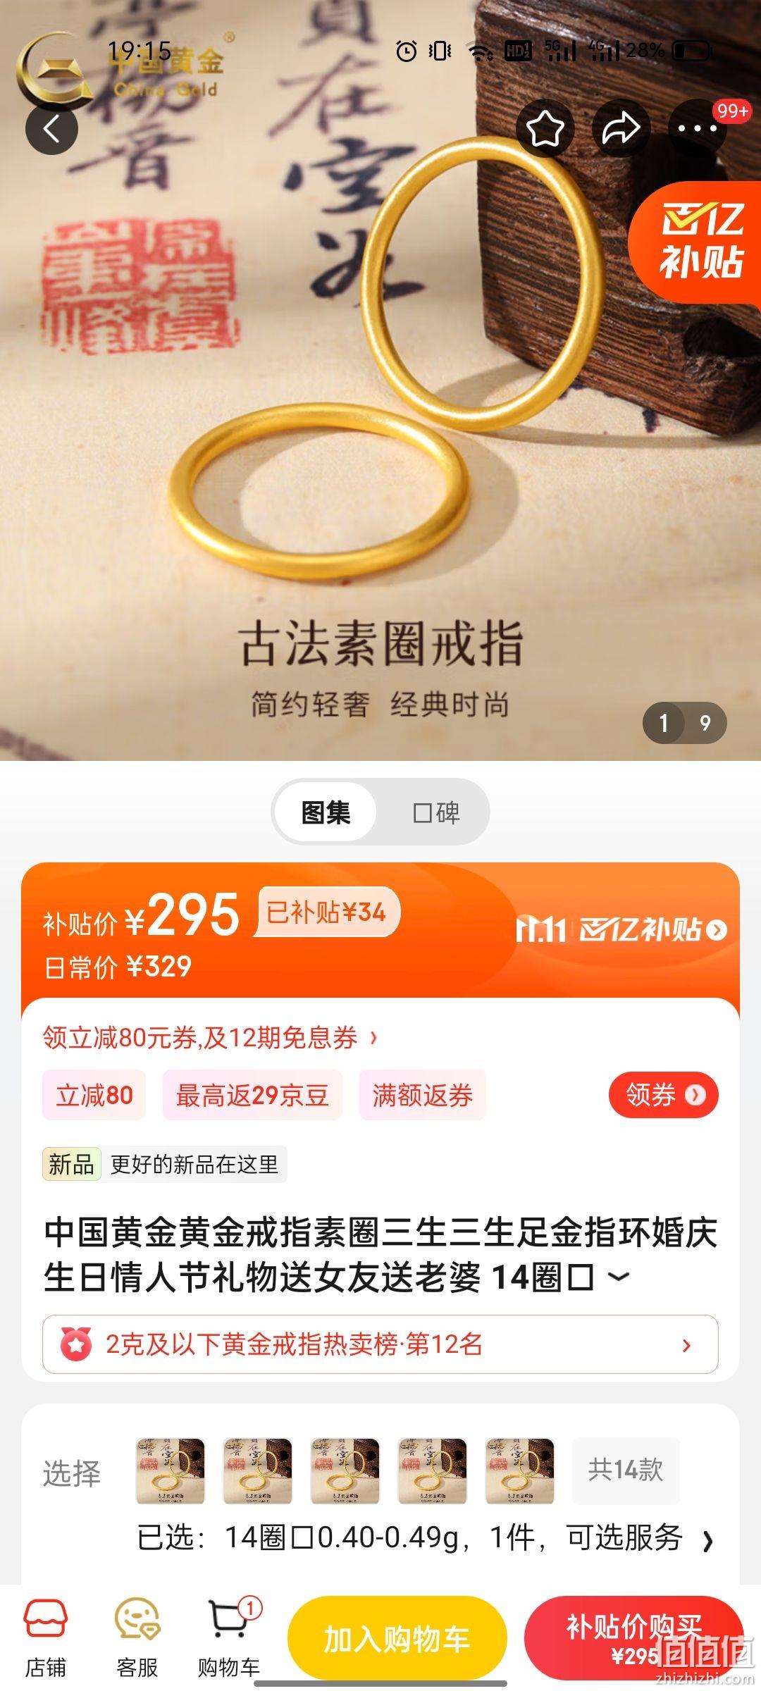Select the 图集 tab
This screenshot has width=761, height=1691.
click(x=326, y=812)
